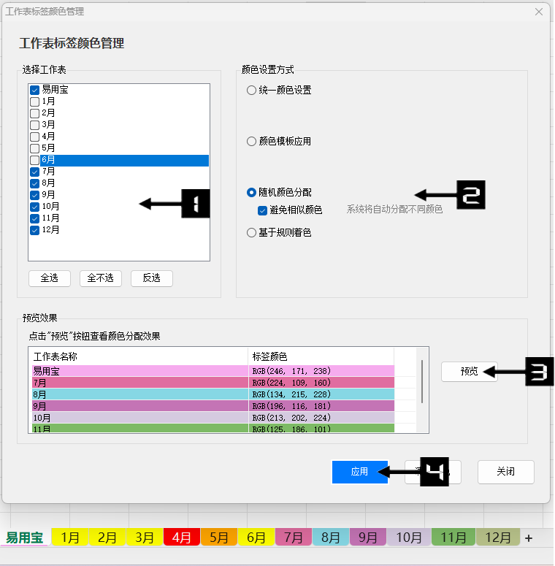Viewport: 555px width, 566px height.
Task: Close the dialog using the 关闭 button
Action: click(505, 472)
